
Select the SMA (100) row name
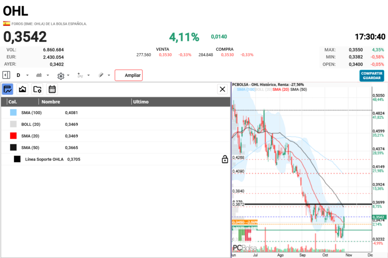click(31, 113)
